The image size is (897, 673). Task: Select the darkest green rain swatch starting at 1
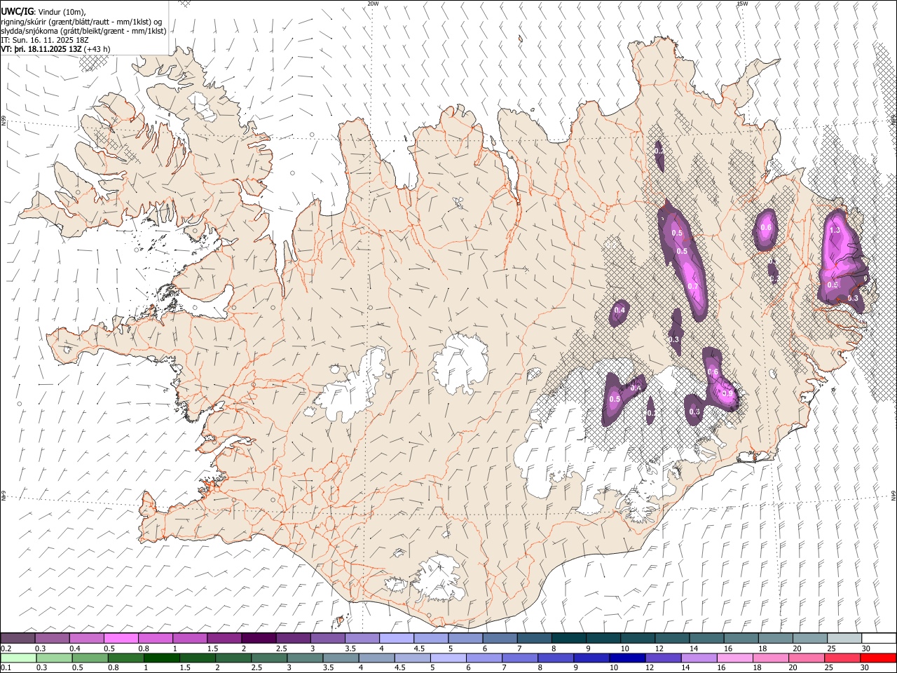(161, 658)
